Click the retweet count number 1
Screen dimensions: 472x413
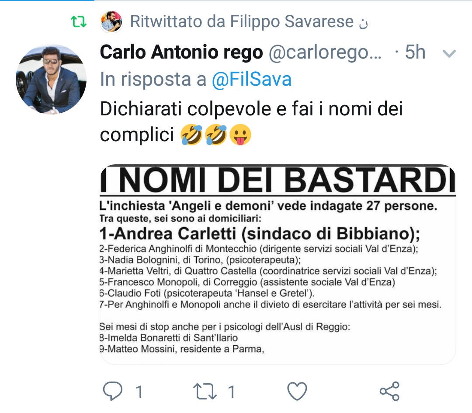(231, 392)
